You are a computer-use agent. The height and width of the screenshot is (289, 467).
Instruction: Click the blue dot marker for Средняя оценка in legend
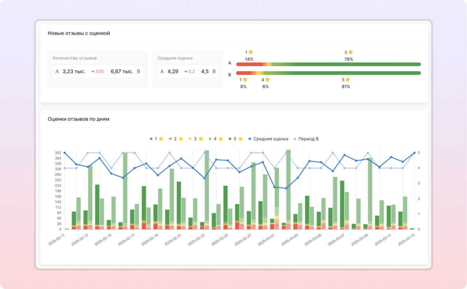(x=250, y=139)
